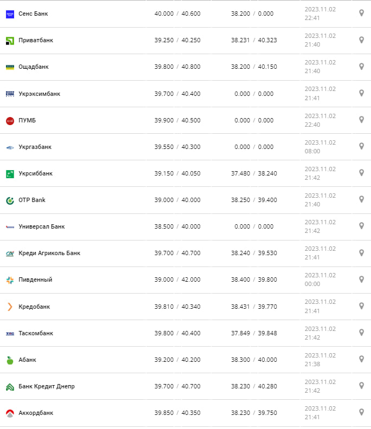Image resolution: width=371 pixels, height=429 pixels.
Task: Click the Ощадбанк map marker icon
Action: tap(361, 67)
